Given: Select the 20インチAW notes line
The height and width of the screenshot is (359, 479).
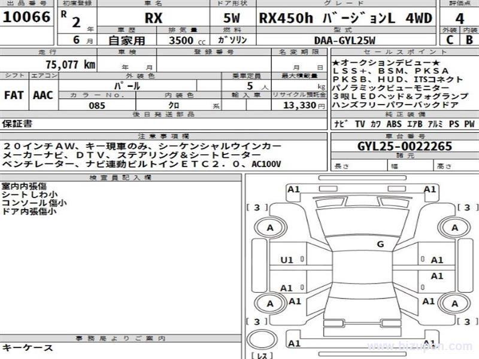Looking at the screenshot, I should 142,147.
